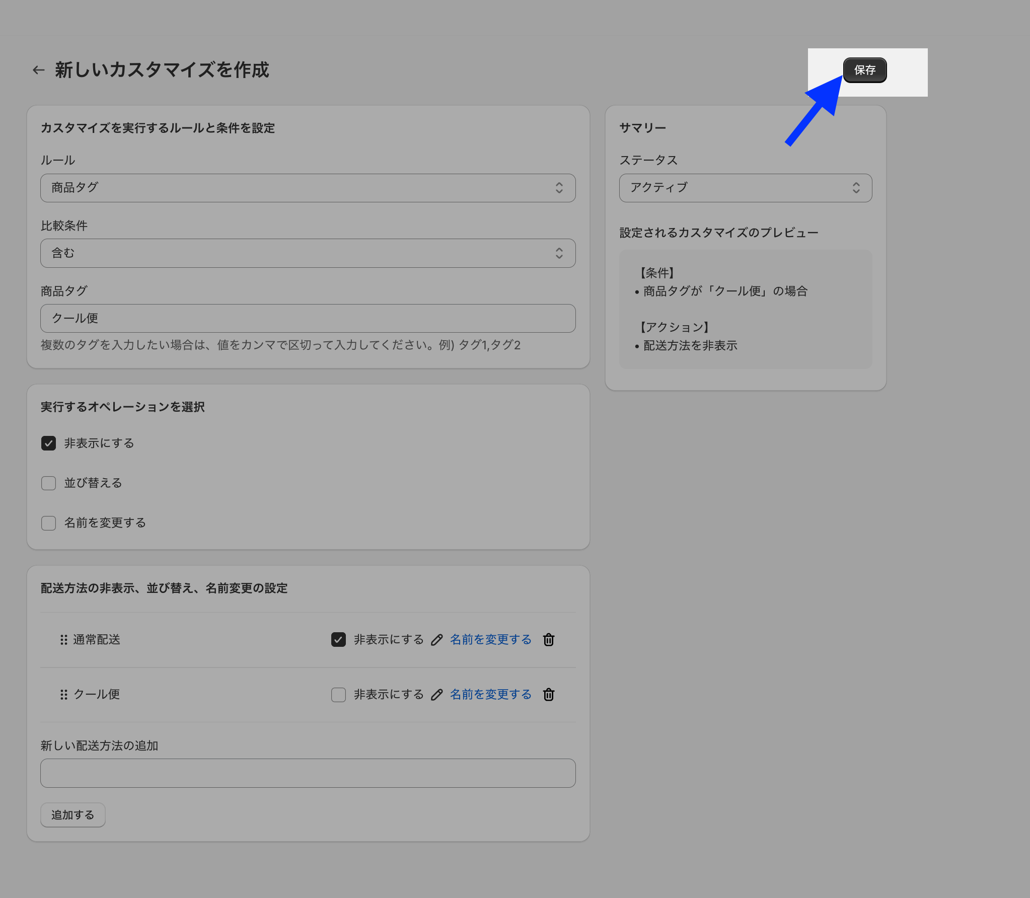Click 名前を変更する link for クール便
The width and height of the screenshot is (1030, 898).
tap(490, 694)
